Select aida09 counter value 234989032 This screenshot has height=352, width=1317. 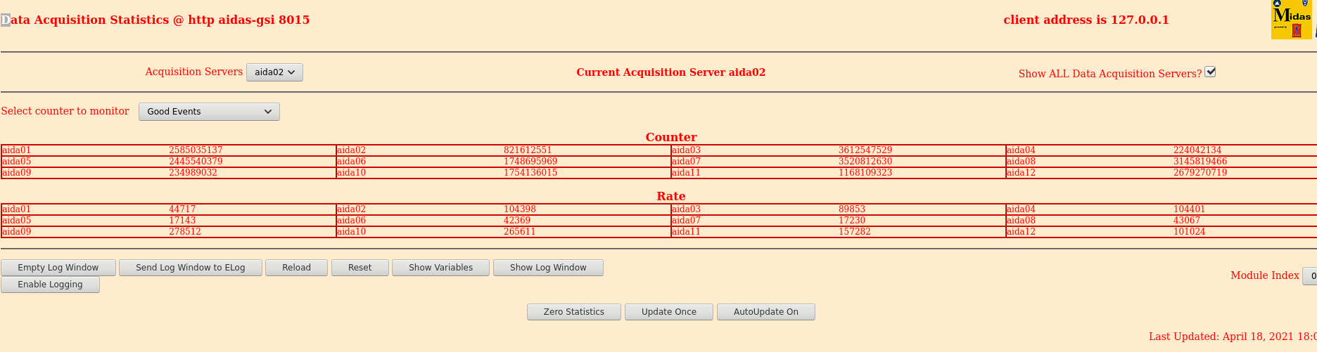(x=193, y=173)
